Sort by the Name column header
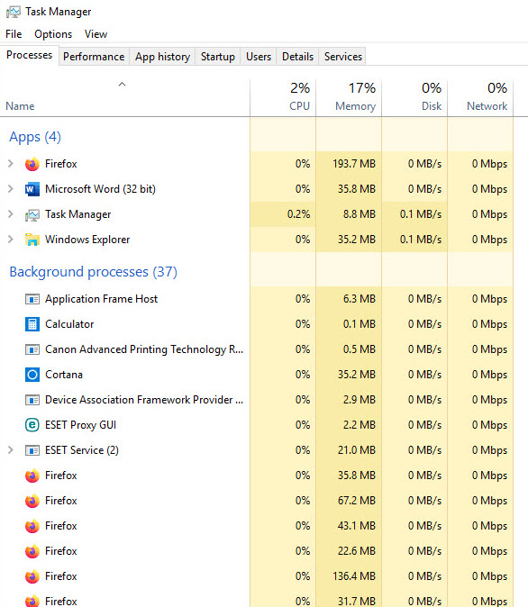 click(124, 97)
